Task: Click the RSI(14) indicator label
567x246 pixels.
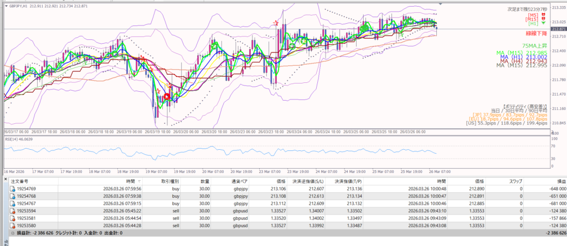Action: tap(23, 140)
